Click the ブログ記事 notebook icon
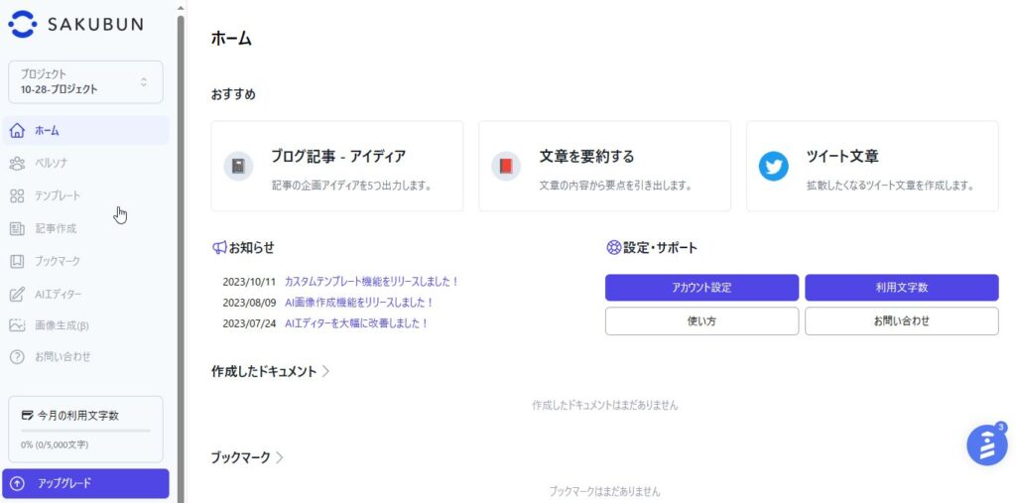This screenshot has width=1016, height=503. pyautogui.click(x=238, y=167)
